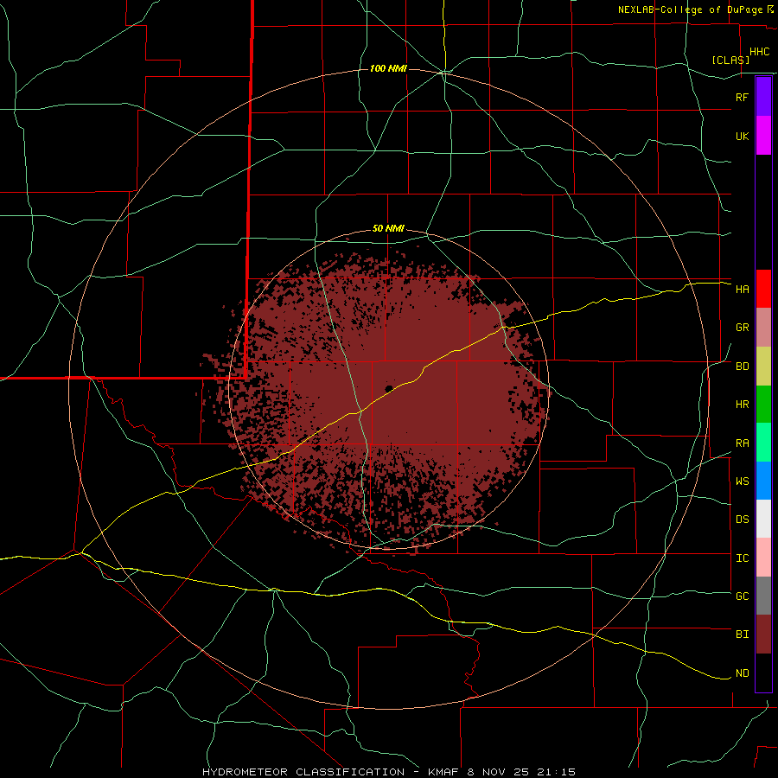The height and width of the screenshot is (778, 778).
Task: Click the 100 NMI range ring label
Action: coord(388,68)
